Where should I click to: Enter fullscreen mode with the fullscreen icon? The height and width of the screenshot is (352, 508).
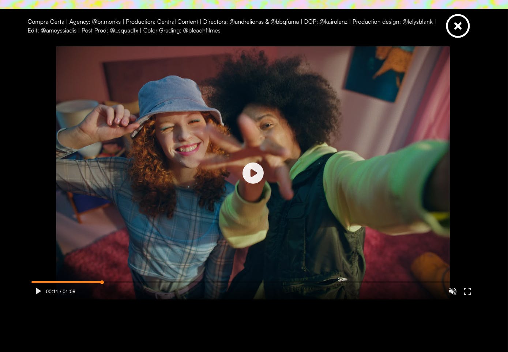click(x=467, y=291)
